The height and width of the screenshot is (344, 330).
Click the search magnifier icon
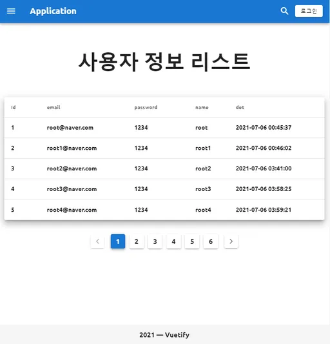pos(284,11)
